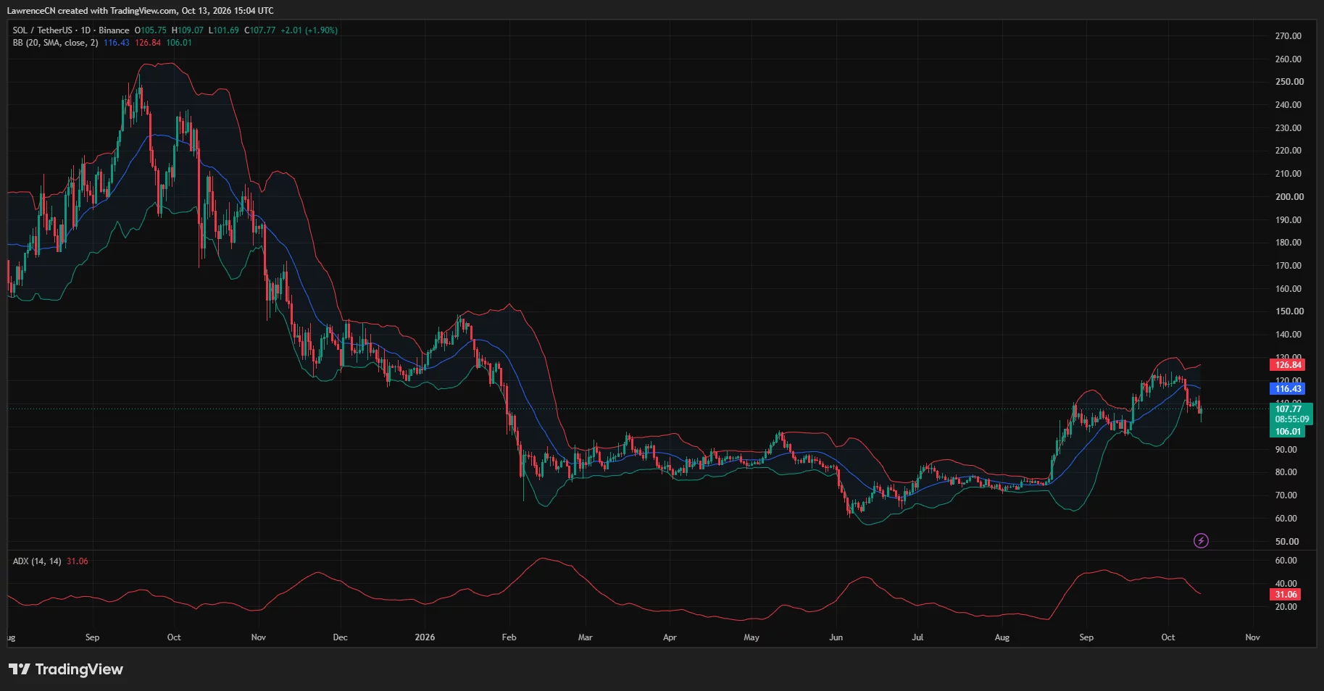
Task: Click the purple lightning bolt icon
Action: pos(1201,540)
